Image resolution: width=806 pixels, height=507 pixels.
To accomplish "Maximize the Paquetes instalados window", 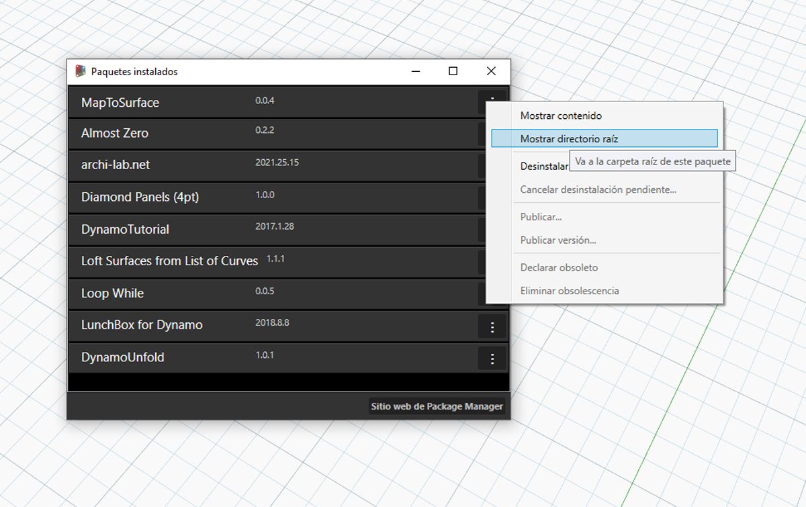I will coord(453,71).
